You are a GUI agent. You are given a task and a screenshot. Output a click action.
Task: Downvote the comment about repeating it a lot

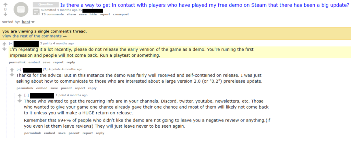pyautogui.click(x=4, y=49)
